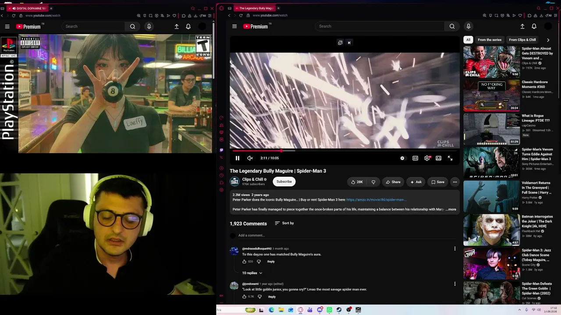Select the From Clips & Chill chip
The width and height of the screenshot is (561, 315).
[522, 40]
